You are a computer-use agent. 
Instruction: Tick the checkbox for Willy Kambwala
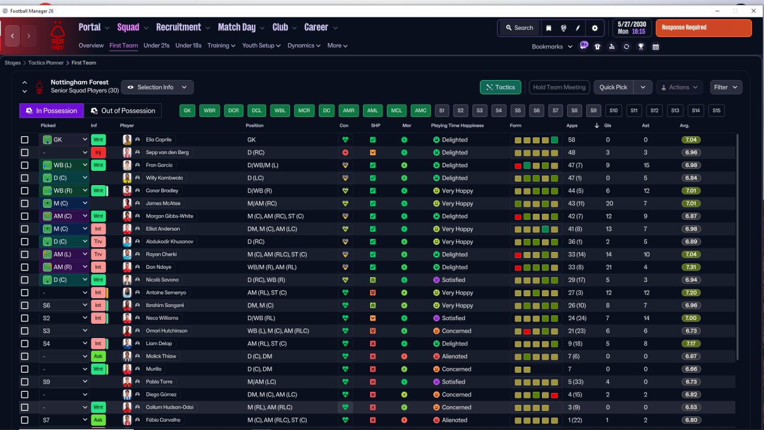[x=24, y=178]
